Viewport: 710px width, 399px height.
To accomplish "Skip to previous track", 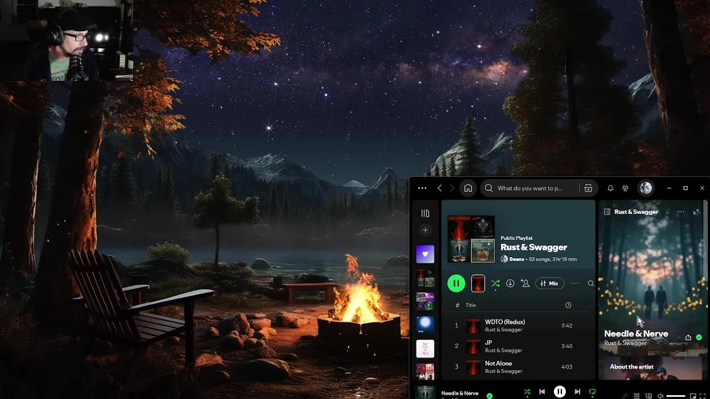I will tap(542, 392).
